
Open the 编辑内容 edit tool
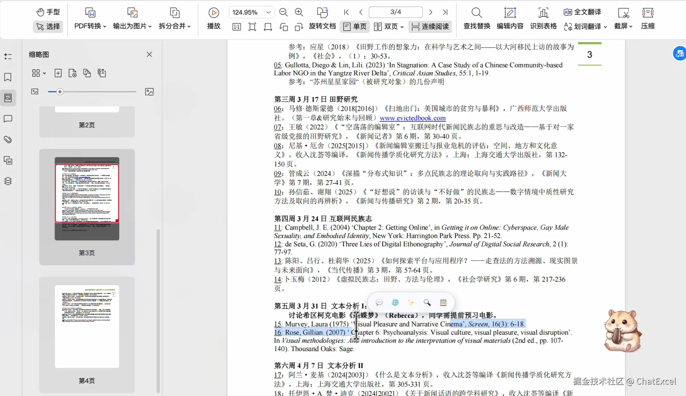[510, 18]
